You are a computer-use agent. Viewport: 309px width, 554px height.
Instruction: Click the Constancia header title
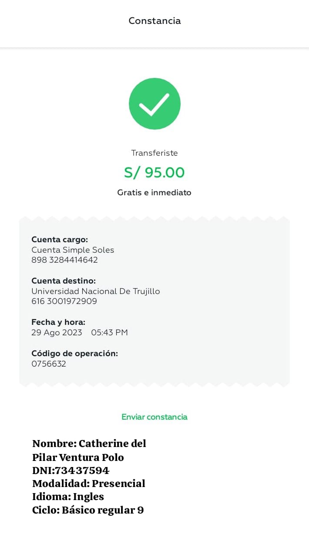154,21
